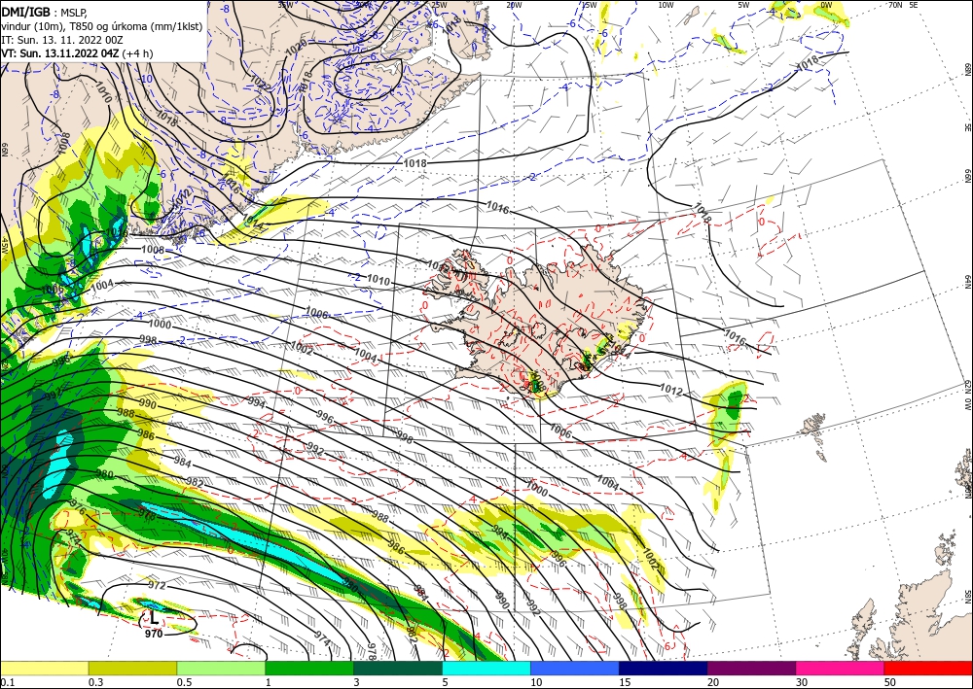Click the '20W' longitude label
Viewport: 973px width, 689px height.
513,5
